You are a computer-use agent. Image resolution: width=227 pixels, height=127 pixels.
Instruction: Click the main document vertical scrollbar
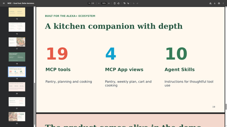(x=226, y=107)
